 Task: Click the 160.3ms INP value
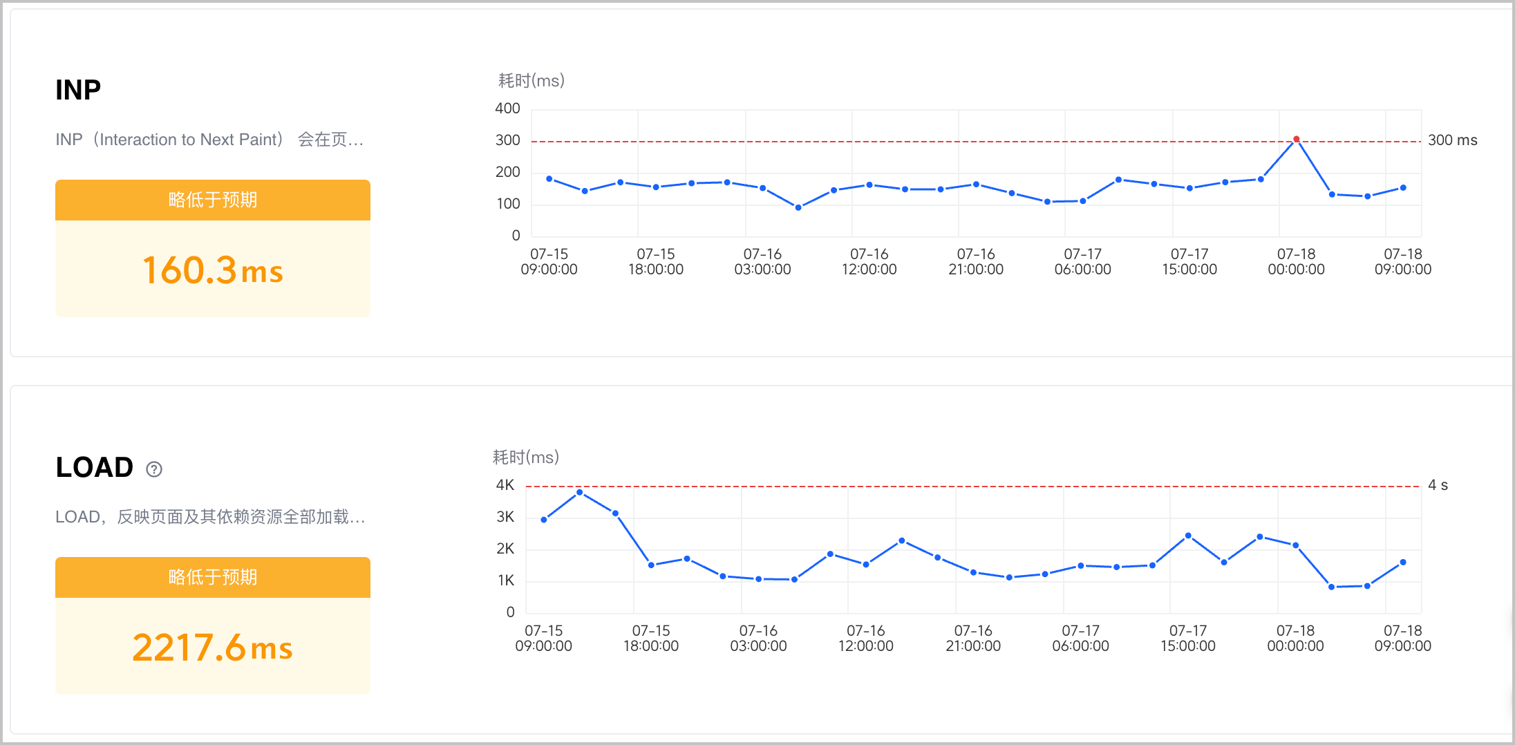click(213, 270)
